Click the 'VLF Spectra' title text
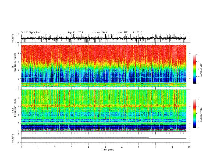213x165 pixels. click(x=30, y=32)
